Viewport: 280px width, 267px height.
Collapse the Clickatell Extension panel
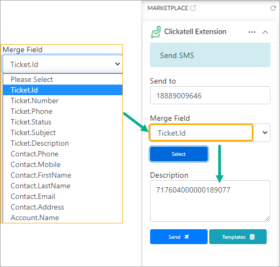(x=265, y=32)
